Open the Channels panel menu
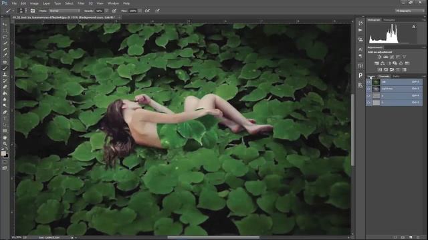The height and width of the screenshot is (240, 428). coord(424,76)
